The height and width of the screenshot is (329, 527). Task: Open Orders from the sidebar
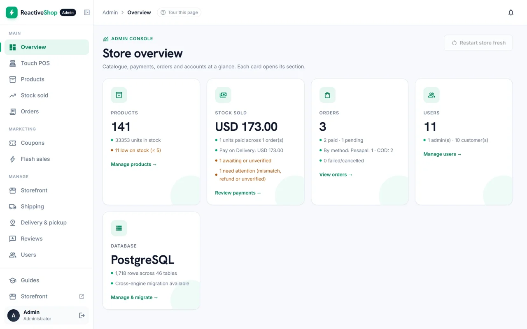[47, 111]
